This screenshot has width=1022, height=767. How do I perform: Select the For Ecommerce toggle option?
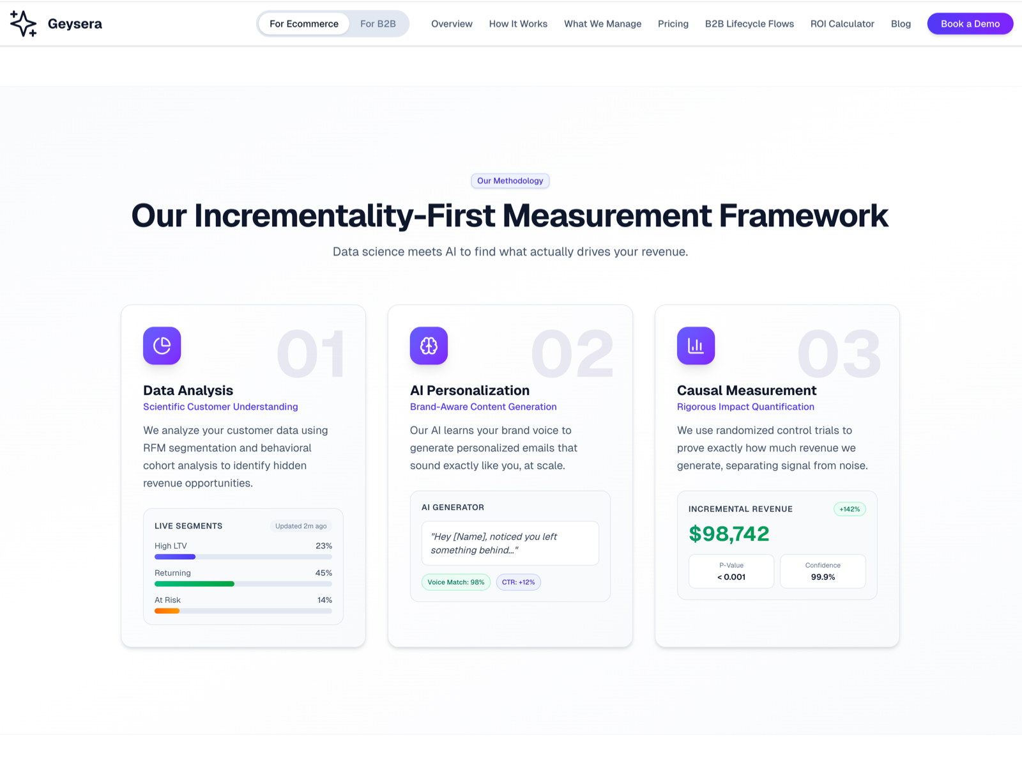coord(304,24)
